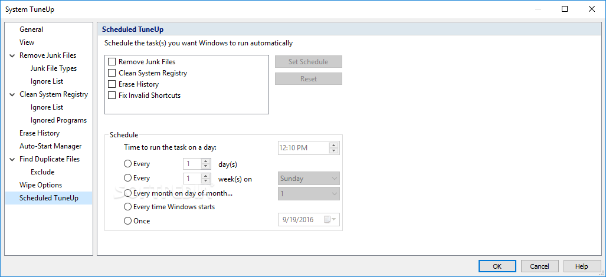Image resolution: width=606 pixels, height=277 pixels.
Task: Click the Reset button
Action: click(309, 79)
